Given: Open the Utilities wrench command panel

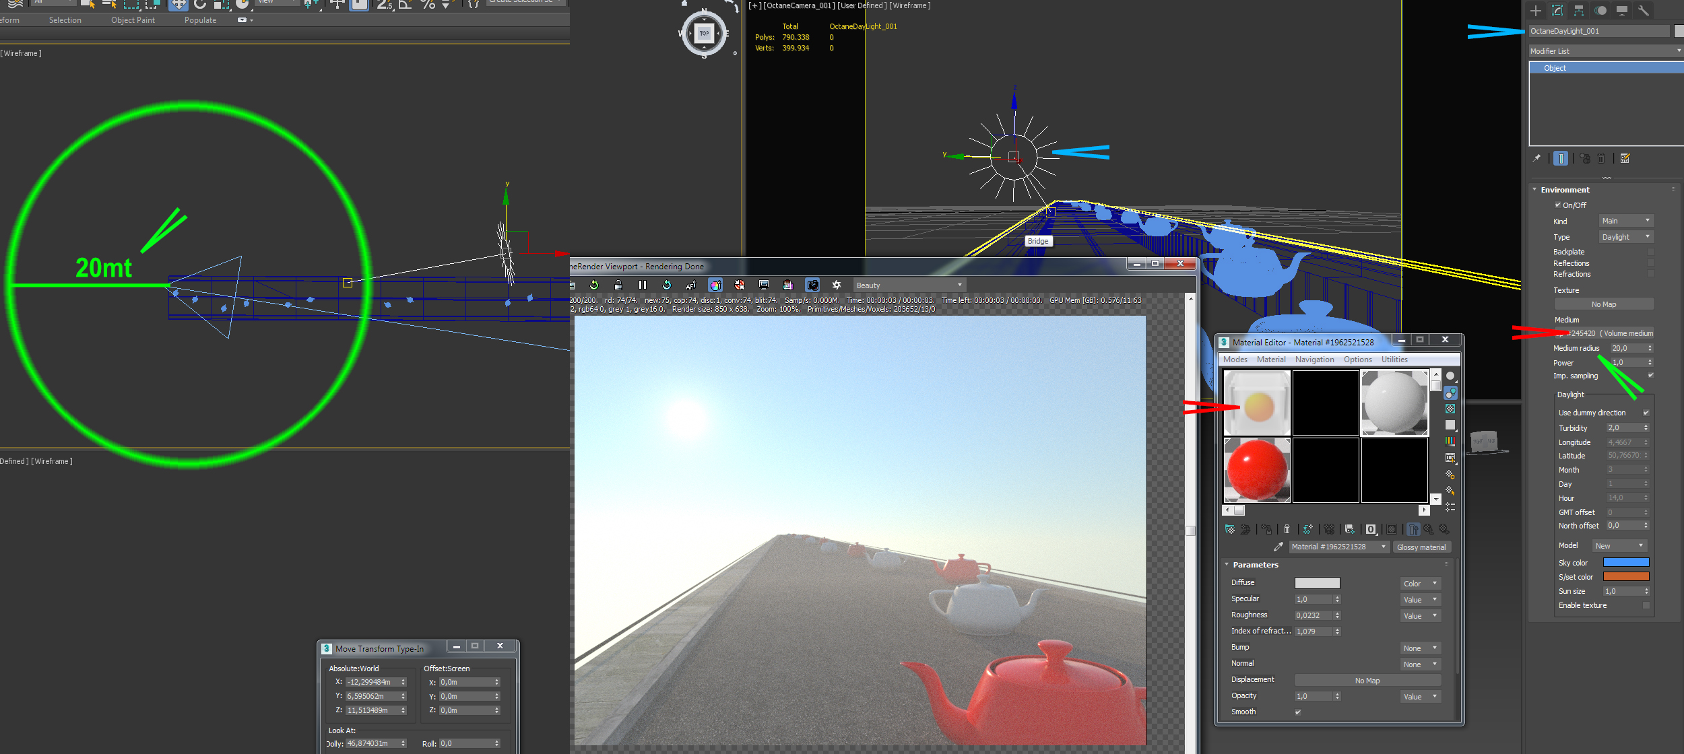Looking at the screenshot, I should pyautogui.click(x=1643, y=10).
